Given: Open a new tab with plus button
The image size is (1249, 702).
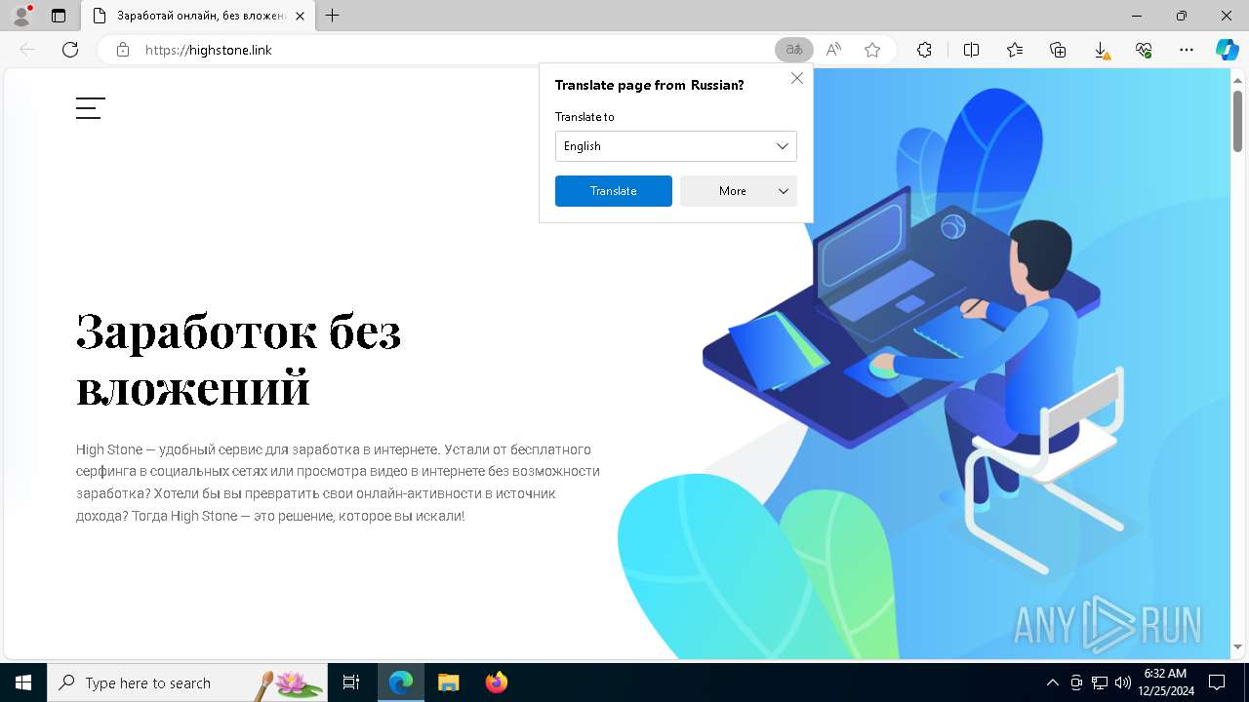Looking at the screenshot, I should tap(333, 16).
